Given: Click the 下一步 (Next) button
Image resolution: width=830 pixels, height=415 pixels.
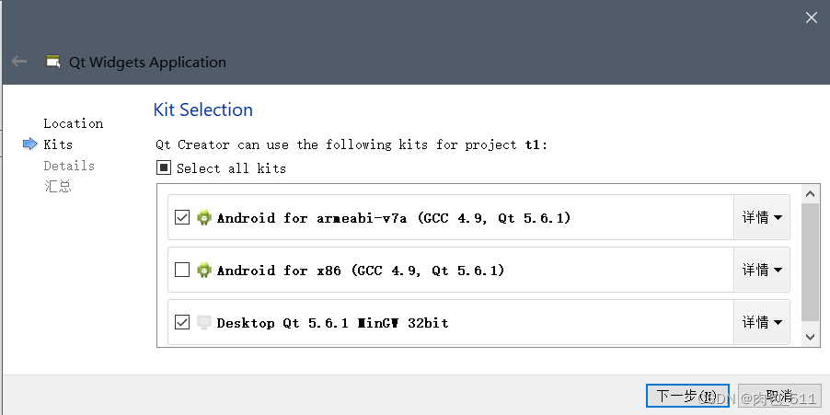Looking at the screenshot, I should 687,397.
